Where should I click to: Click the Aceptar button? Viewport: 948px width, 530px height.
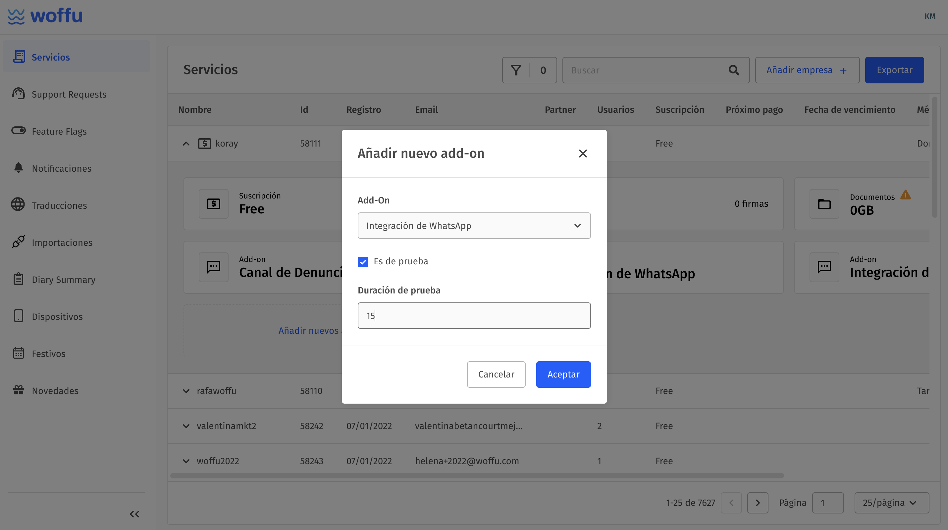pyautogui.click(x=563, y=374)
